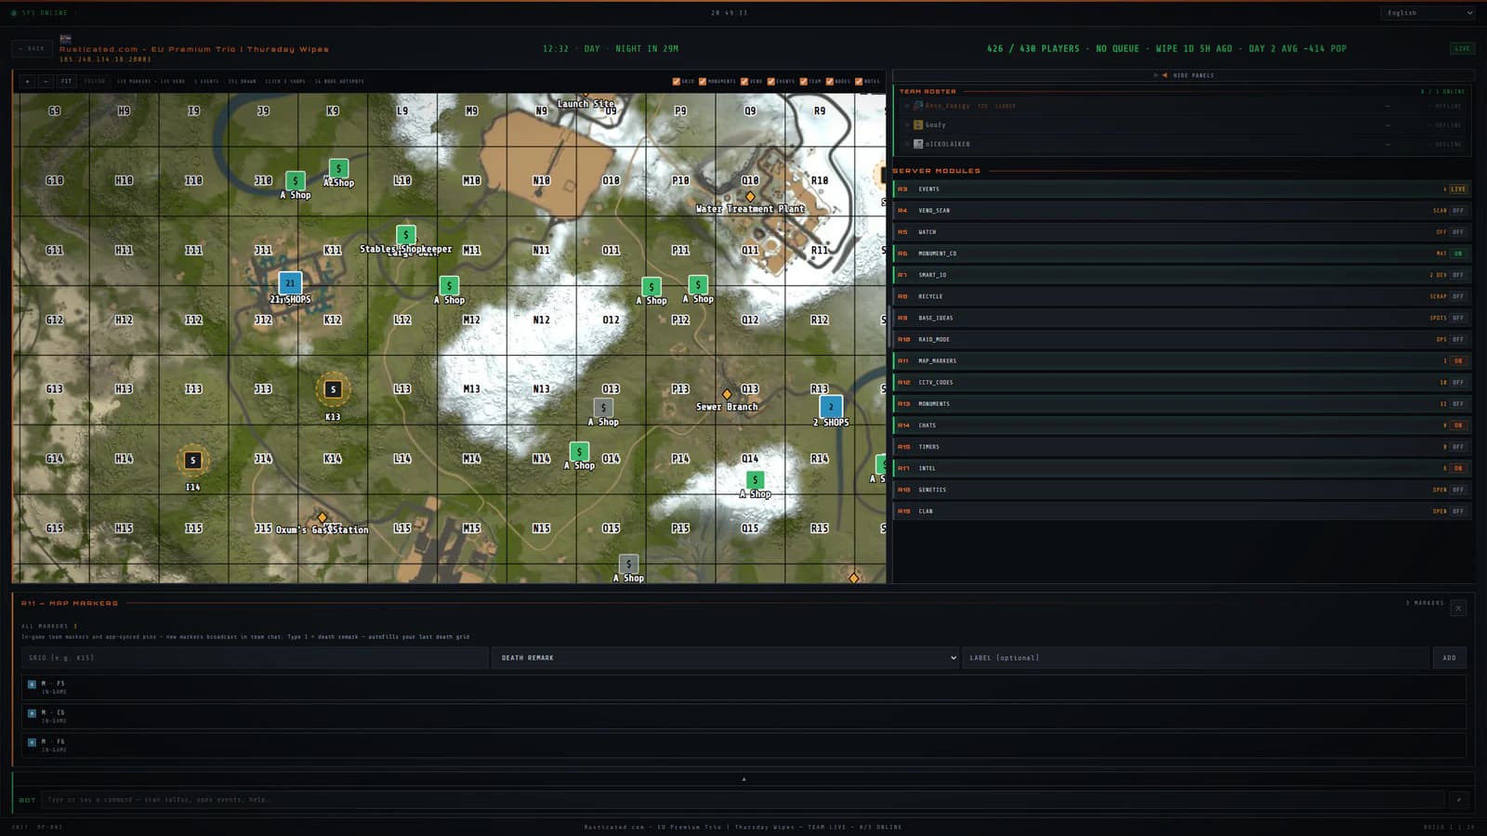Click the Sewer Branch monument diamond

point(727,394)
